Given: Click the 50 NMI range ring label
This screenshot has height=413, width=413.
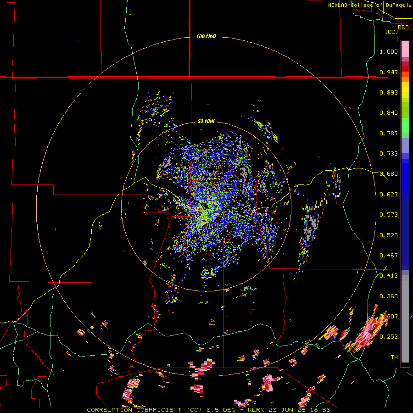Looking at the screenshot, I should (x=206, y=121).
